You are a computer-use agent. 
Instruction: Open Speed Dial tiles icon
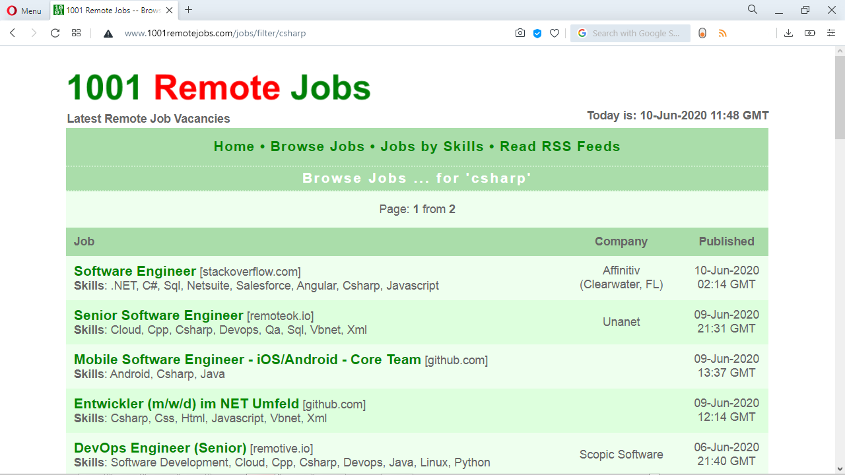click(x=76, y=33)
